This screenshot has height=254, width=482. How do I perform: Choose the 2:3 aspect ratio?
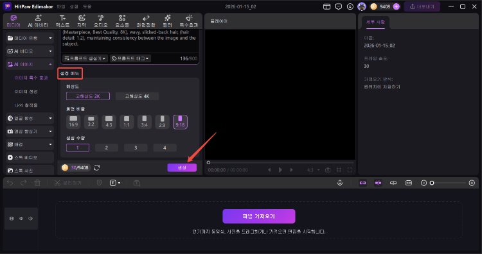[x=163, y=121]
